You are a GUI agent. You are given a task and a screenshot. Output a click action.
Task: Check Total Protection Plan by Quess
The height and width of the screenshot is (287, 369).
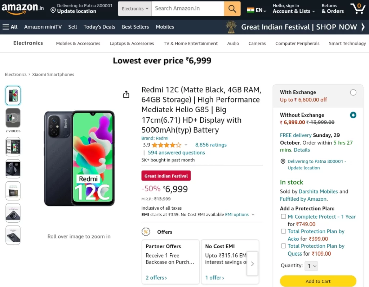(x=284, y=246)
